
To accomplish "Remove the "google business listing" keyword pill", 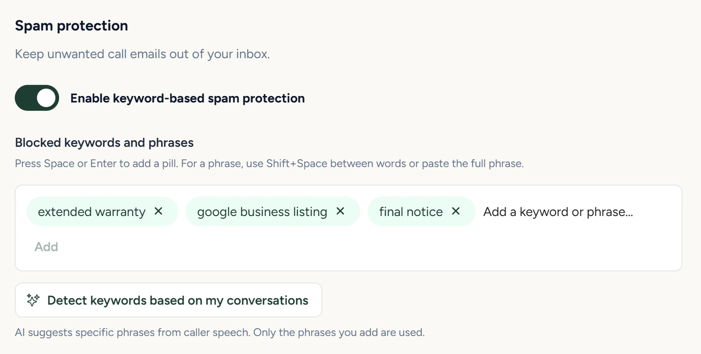I will tap(340, 211).
